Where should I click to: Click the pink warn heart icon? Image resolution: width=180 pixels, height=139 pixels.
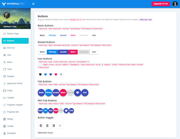tap(56, 74)
